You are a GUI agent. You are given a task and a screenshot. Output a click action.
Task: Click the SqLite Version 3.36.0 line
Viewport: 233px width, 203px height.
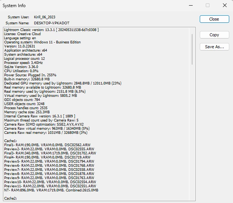[21, 67]
